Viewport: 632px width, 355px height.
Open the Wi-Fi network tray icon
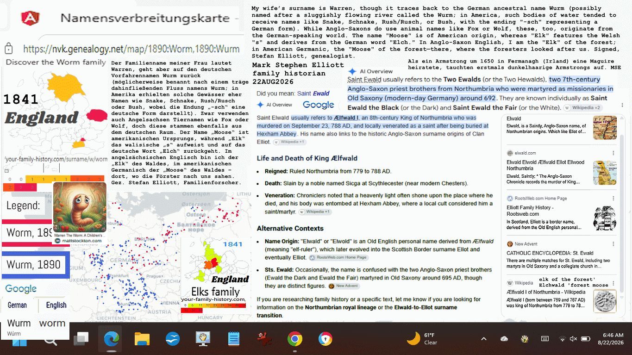[x=562, y=339]
